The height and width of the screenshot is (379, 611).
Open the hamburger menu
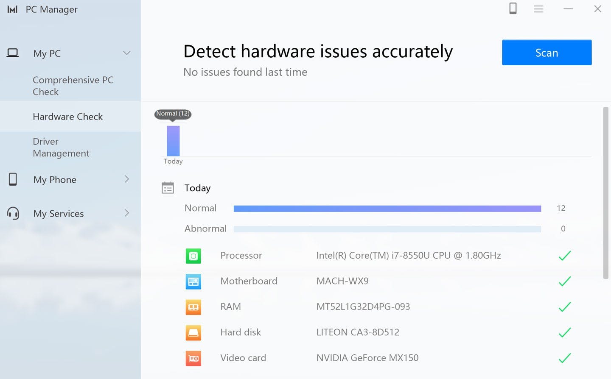click(538, 9)
